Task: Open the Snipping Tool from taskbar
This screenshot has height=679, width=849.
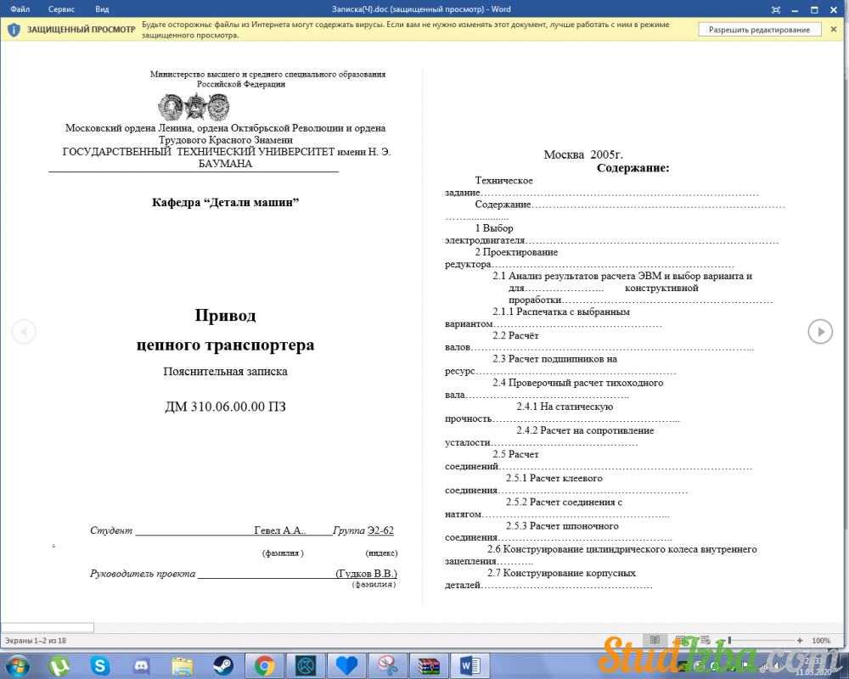Action: pos(388,665)
